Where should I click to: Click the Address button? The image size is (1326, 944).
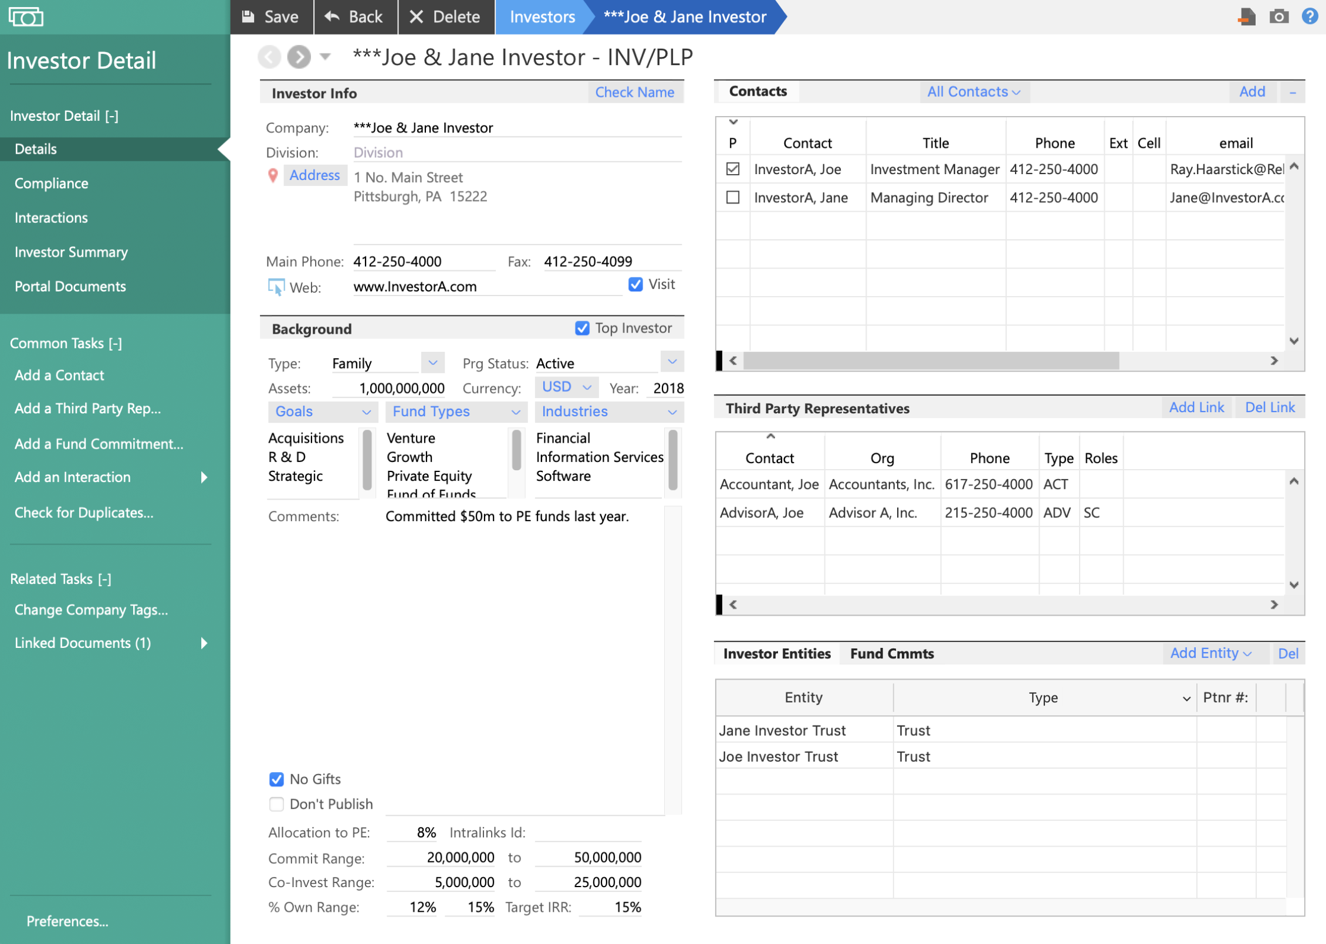tap(314, 175)
